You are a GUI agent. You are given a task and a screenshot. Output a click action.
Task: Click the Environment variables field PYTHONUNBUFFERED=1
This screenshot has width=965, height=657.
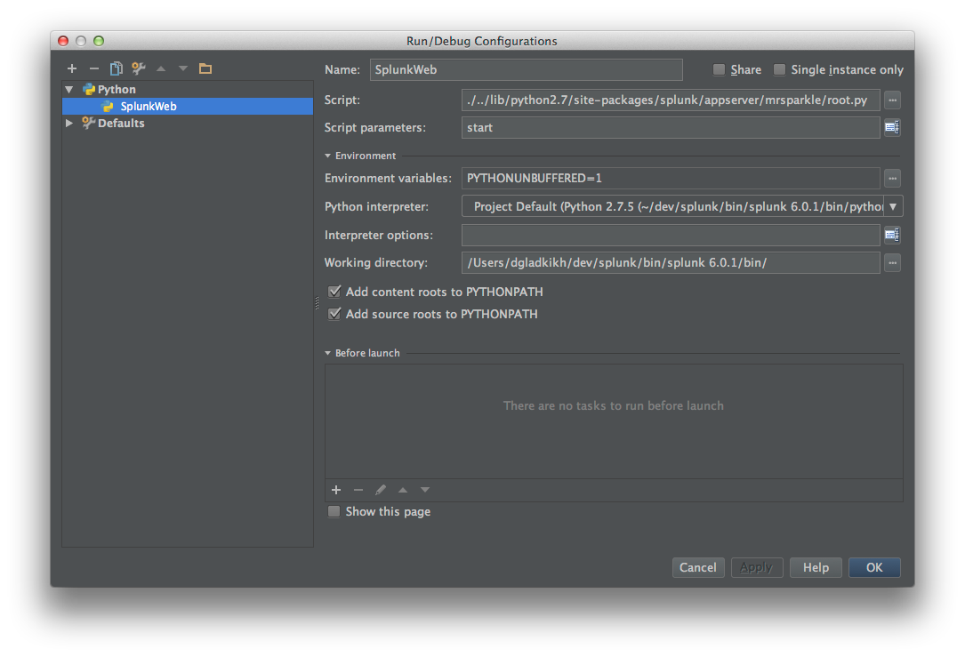coord(671,179)
